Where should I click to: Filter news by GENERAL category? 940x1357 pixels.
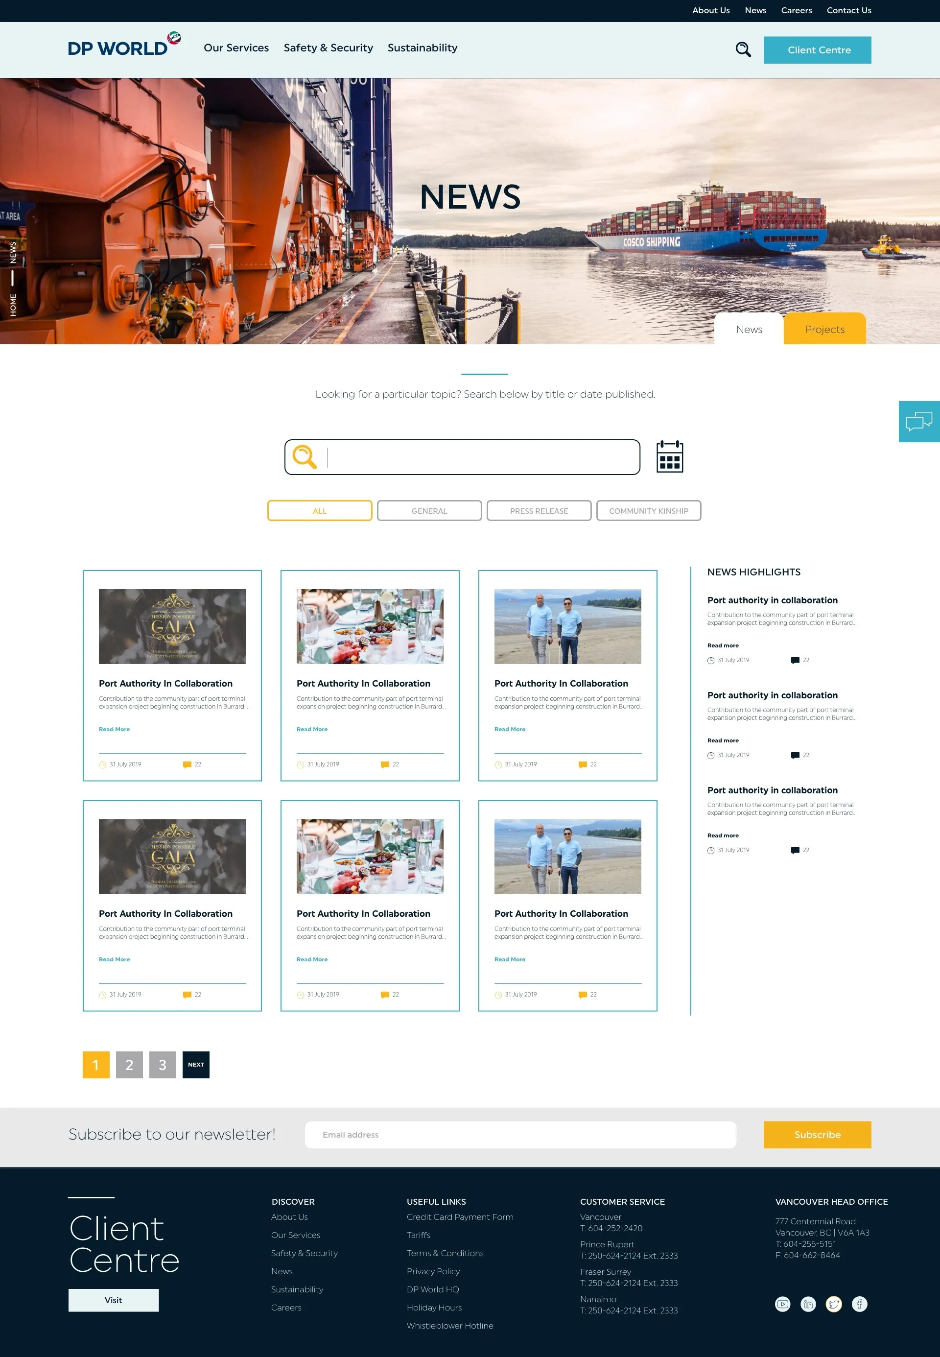pos(429,511)
